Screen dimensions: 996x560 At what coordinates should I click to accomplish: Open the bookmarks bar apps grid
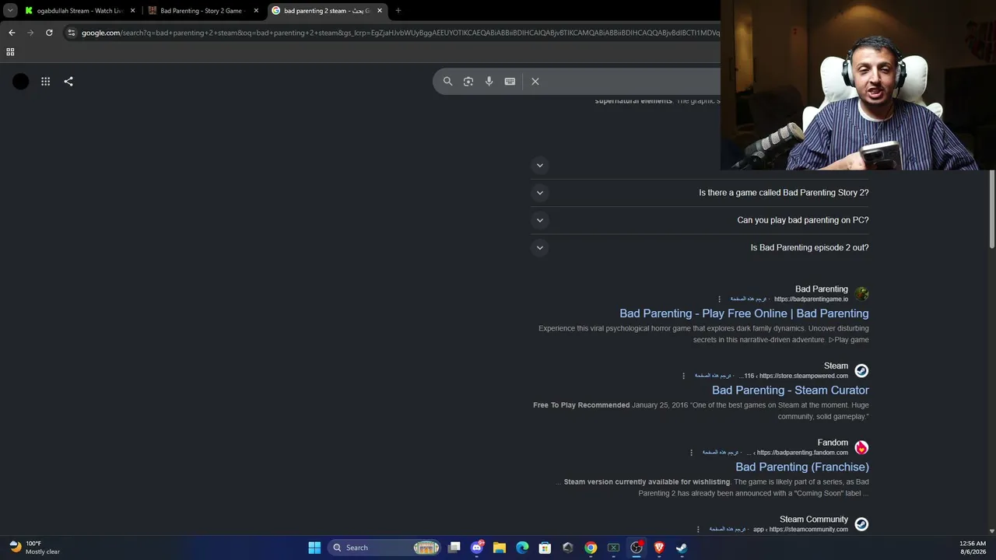click(10, 52)
